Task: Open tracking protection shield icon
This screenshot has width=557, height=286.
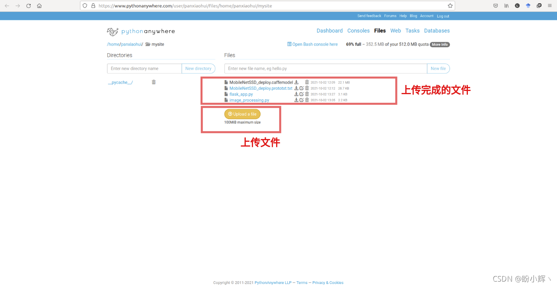Action: click(85, 6)
